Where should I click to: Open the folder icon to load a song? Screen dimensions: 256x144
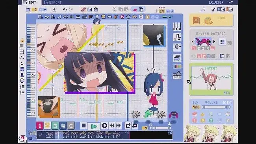coord(28,9)
